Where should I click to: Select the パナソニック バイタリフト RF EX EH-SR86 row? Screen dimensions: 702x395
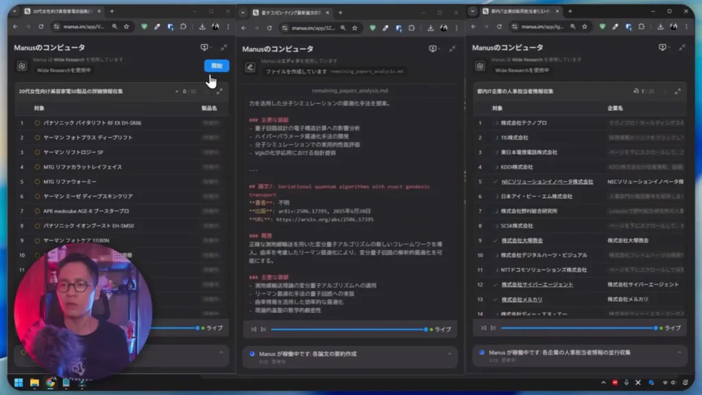point(122,123)
